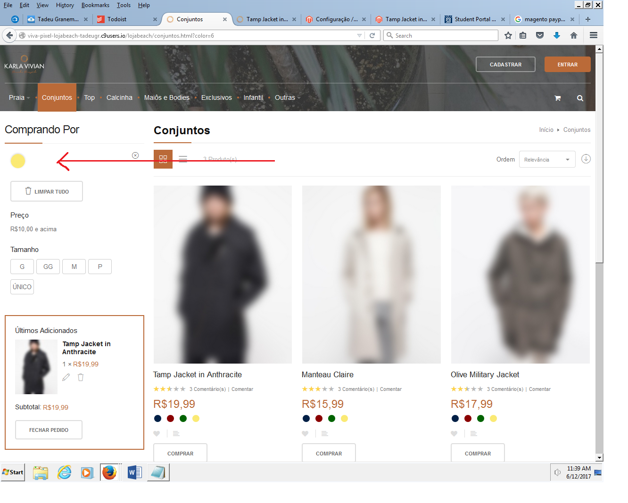Open the downloads arrow icon
The image size is (628, 503).
(557, 35)
